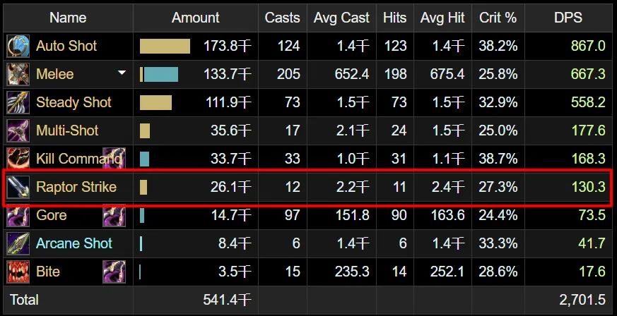Open the Arcane Shot ability link

coord(74,243)
